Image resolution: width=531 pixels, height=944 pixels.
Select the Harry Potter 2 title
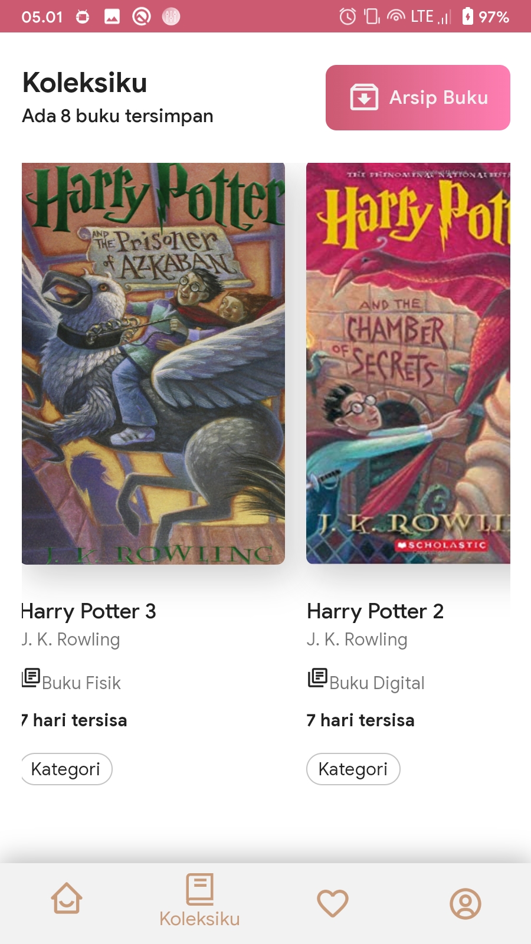[375, 611]
